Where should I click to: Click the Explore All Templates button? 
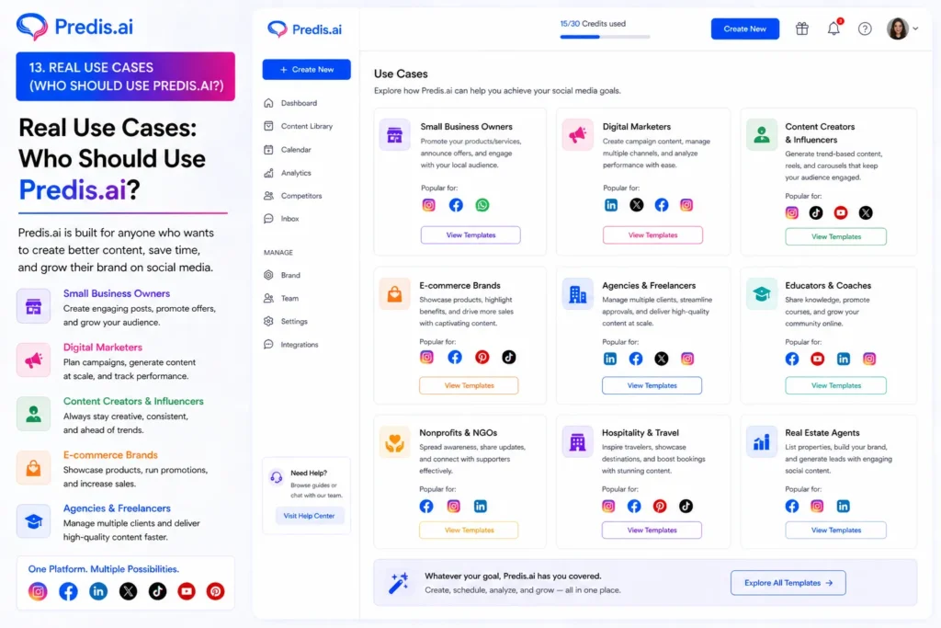pyautogui.click(x=788, y=583)
